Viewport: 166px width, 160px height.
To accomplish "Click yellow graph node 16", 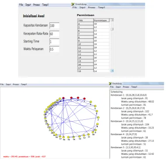I will pos(63,137).
